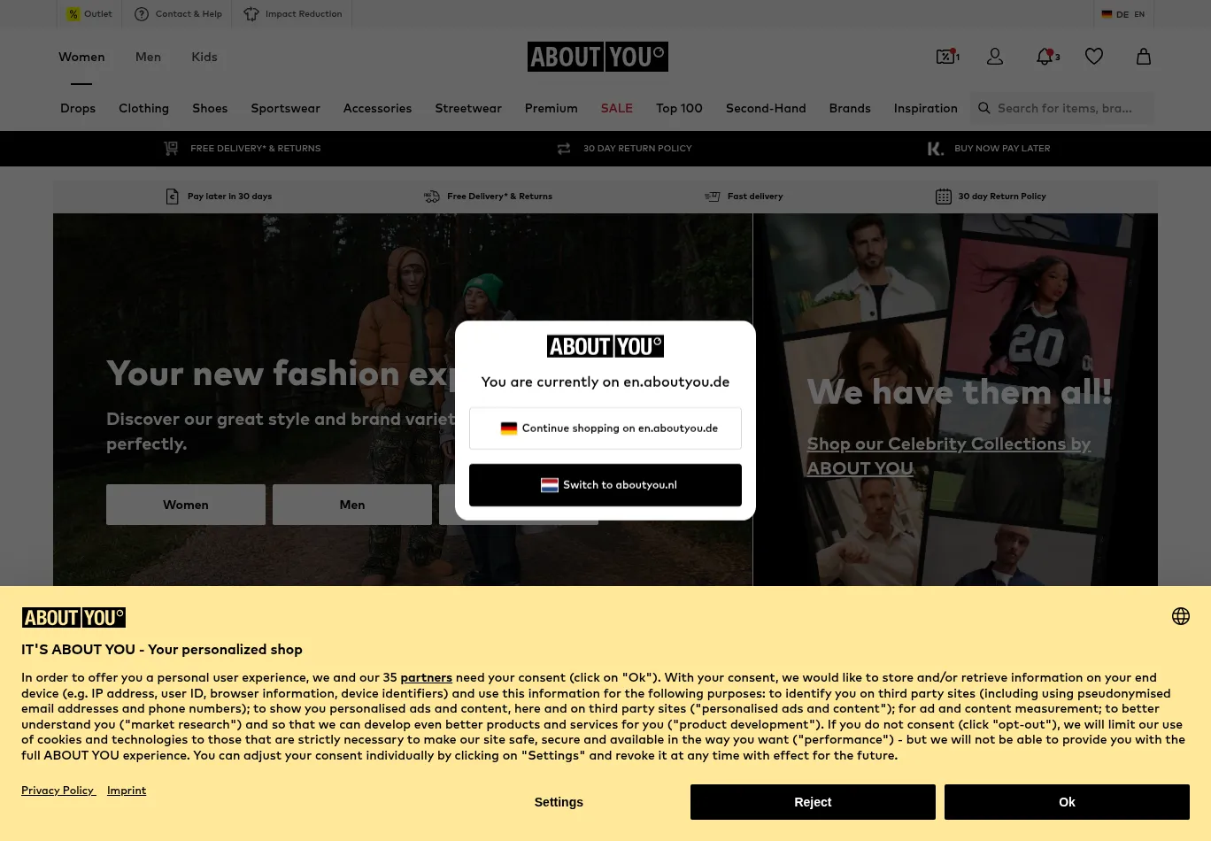Open the wishlist heart icon

[x=1094, y=57]
